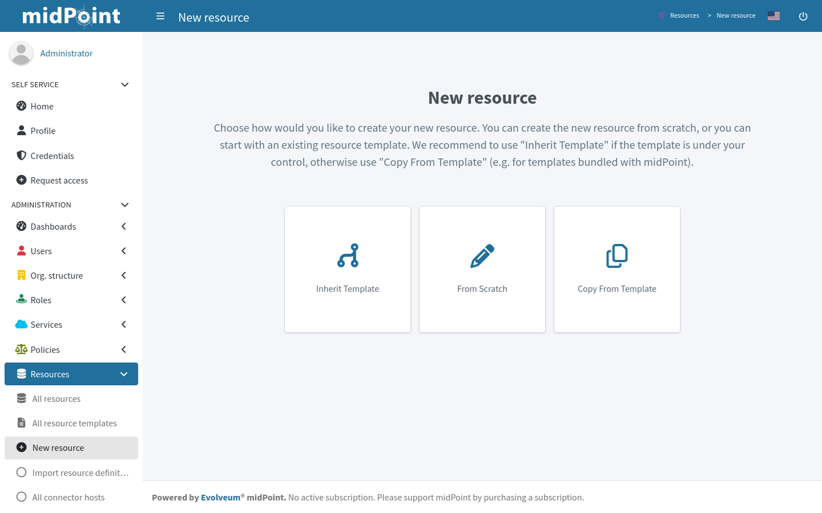The height and width of the screenshot is (513, 822).
Task: Click the Request access icon in sidebar
Action: [x=21, y=180]
